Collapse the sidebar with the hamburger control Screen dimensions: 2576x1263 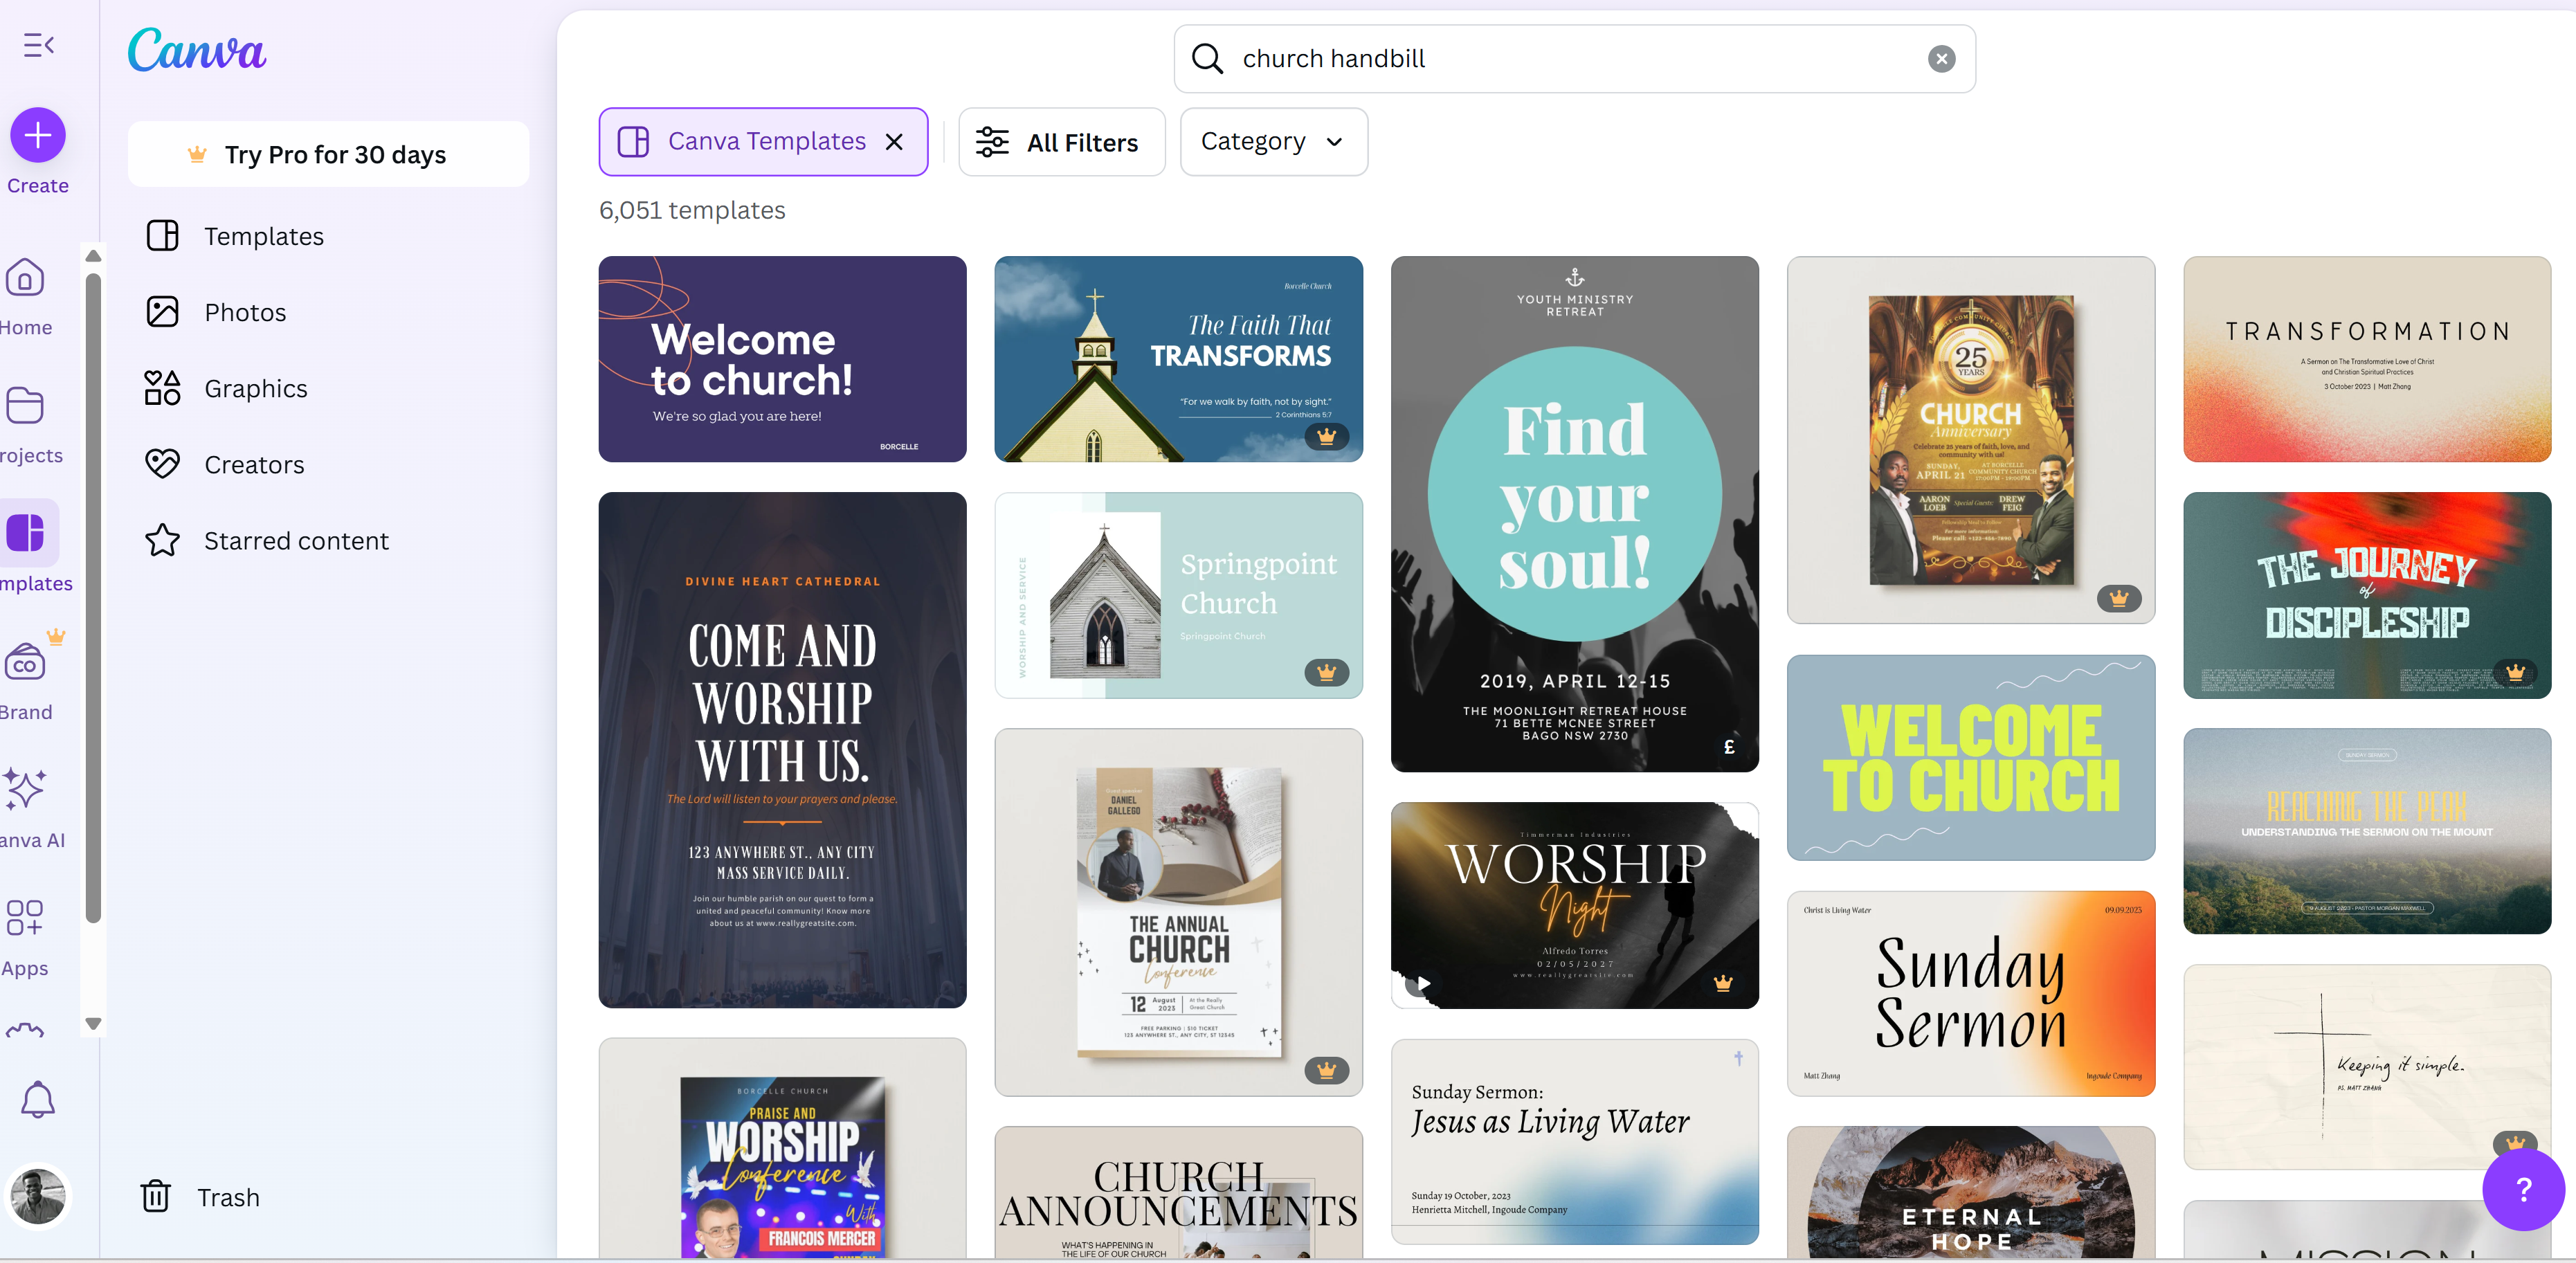coord(38,44)
